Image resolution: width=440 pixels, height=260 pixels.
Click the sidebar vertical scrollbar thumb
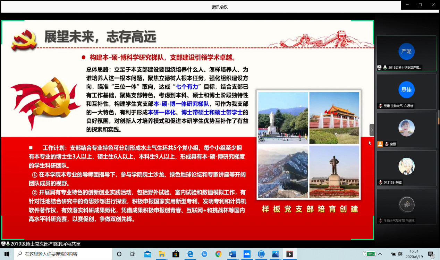439,117
